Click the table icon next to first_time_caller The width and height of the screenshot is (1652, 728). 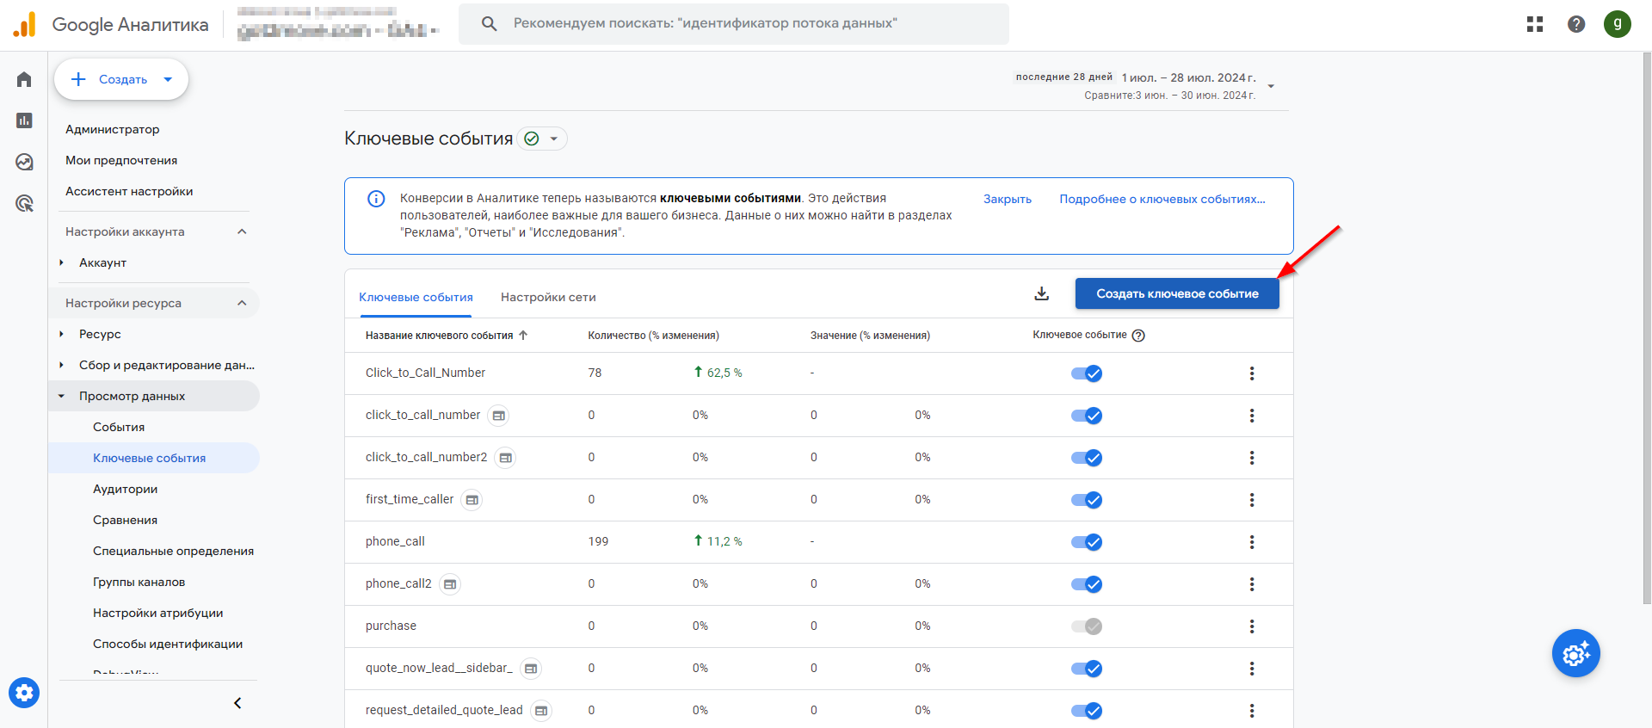point(472,500)
